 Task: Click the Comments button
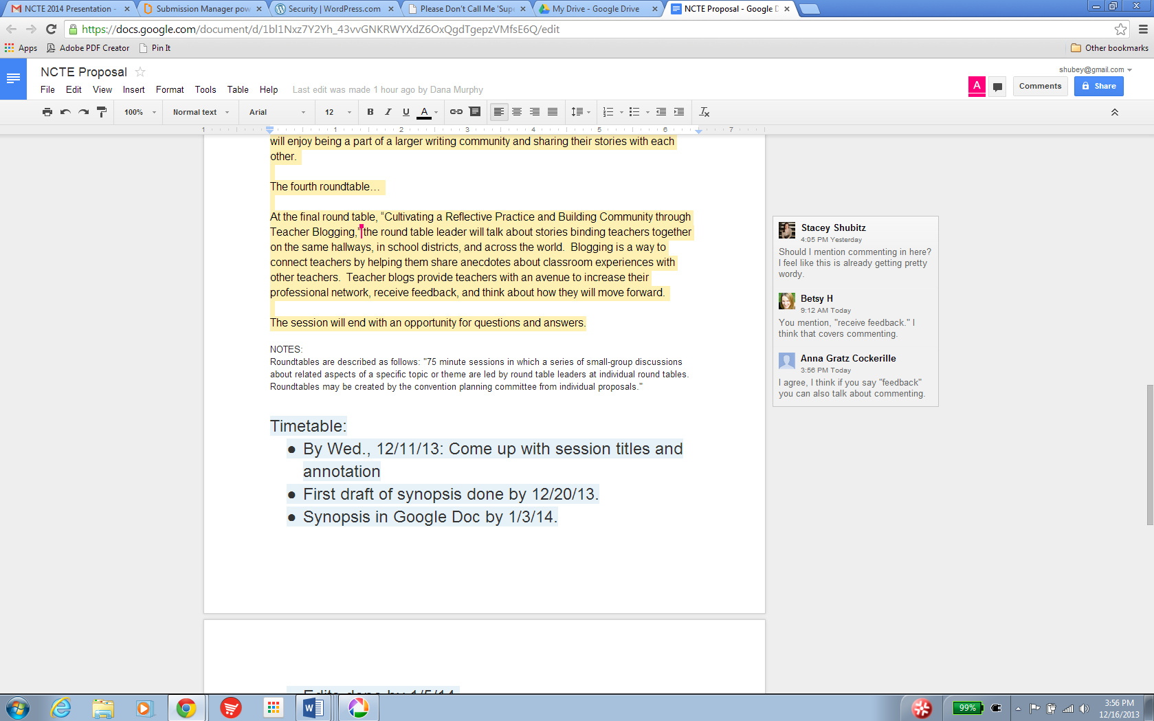1039,87
